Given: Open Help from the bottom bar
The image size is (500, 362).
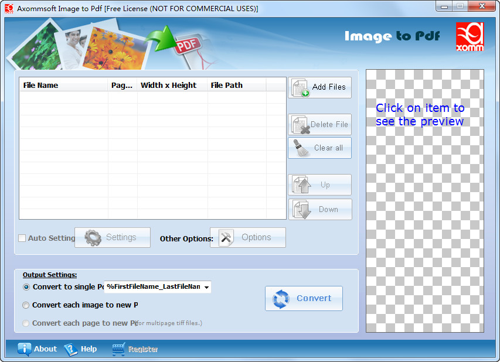Looking at the screenshot, I should 80,349.
